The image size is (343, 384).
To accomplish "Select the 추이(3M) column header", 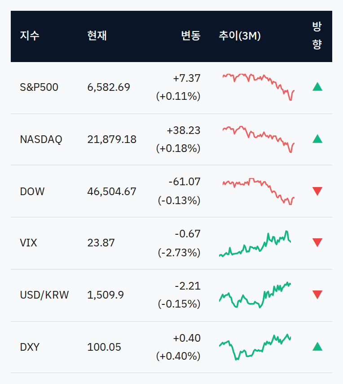I will click(x=240, y=36).
